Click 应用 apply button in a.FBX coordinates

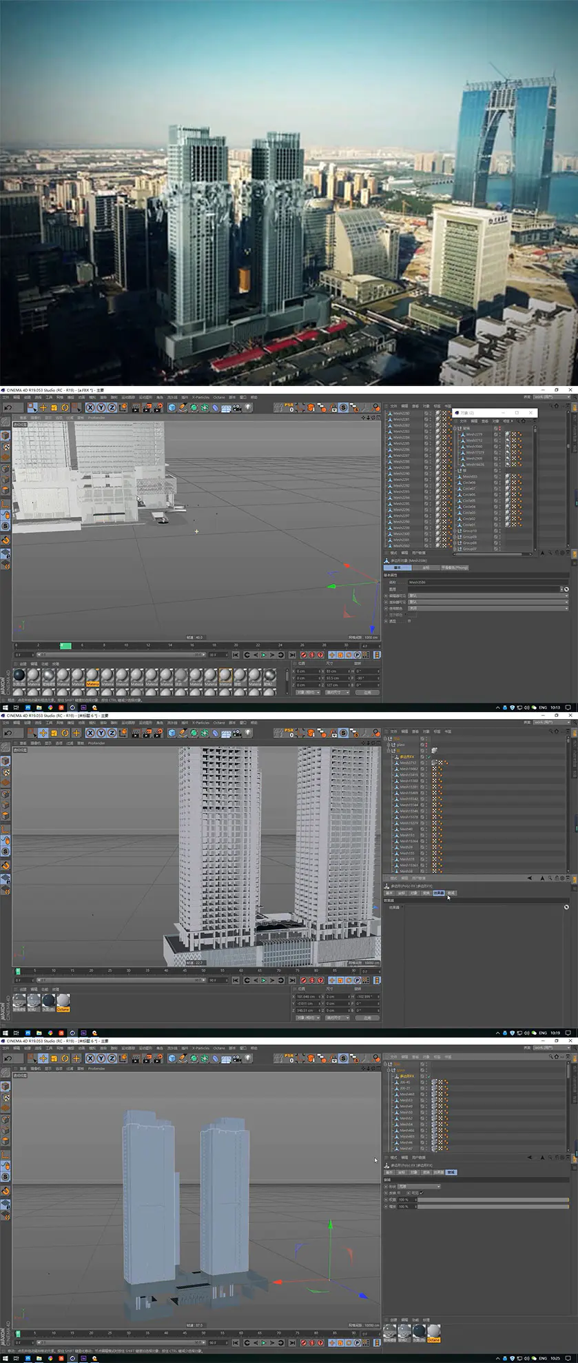click(x=367, y=691)
